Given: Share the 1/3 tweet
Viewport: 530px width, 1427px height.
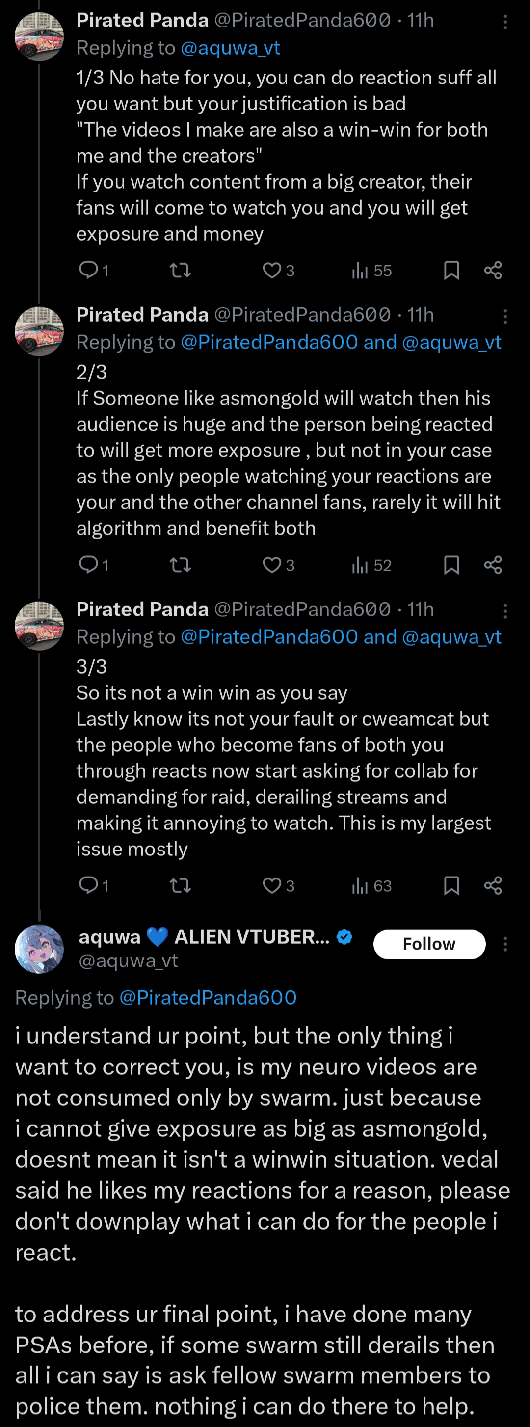Looking at the screenshot, I should 492,271.
